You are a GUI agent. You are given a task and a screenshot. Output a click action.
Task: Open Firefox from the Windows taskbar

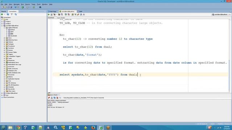[93, 127]
